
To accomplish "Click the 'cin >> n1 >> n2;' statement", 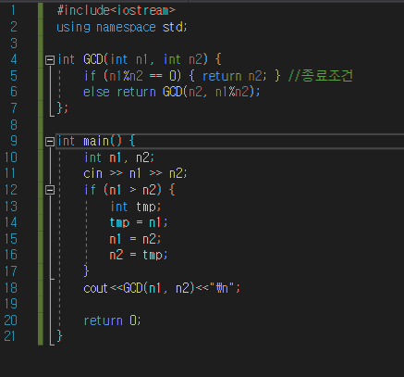I will coord(135,173).
